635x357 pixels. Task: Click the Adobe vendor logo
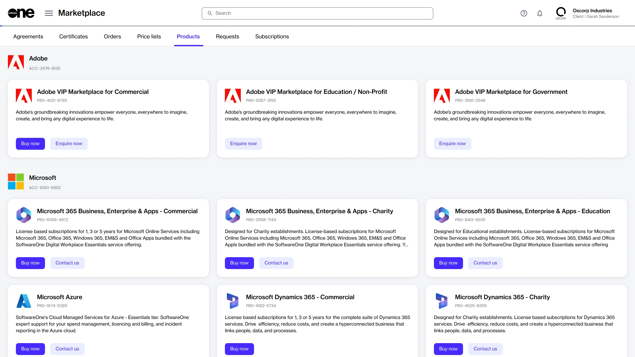point(16,62)
